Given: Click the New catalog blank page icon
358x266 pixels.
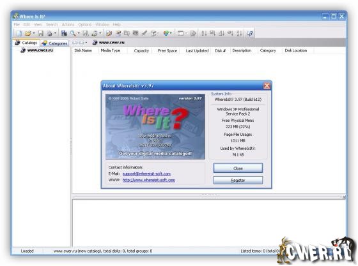Looking at the screenshot, I should pos(19,33).
